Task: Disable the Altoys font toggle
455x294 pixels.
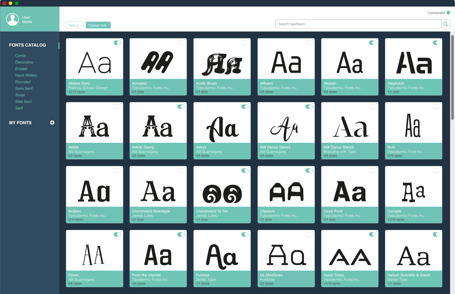Action: pyautogui.click(x=245, y=107)
